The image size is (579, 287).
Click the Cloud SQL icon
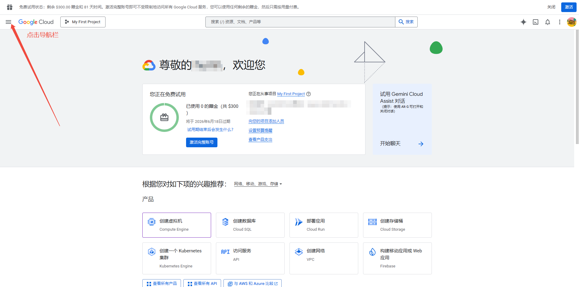click(225, 222)
